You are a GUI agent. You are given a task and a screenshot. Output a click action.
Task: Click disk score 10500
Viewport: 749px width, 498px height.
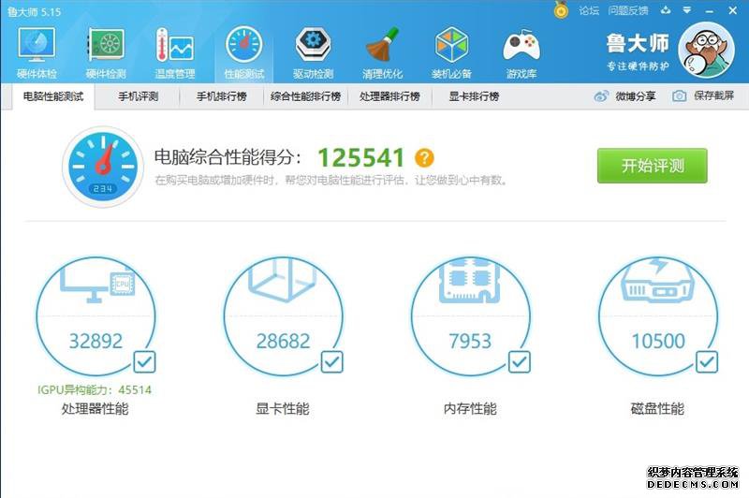point(658,341)
